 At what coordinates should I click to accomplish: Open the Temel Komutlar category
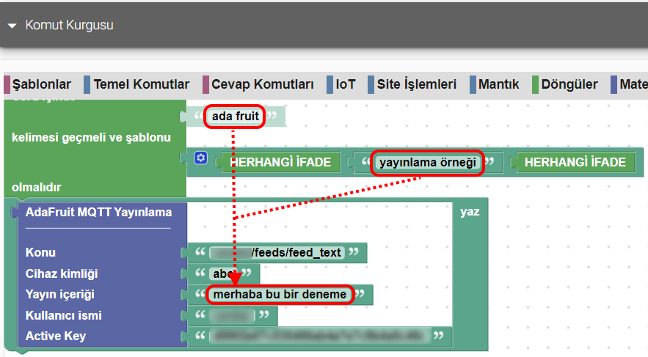pyautogui.click(x=141, y=84)
